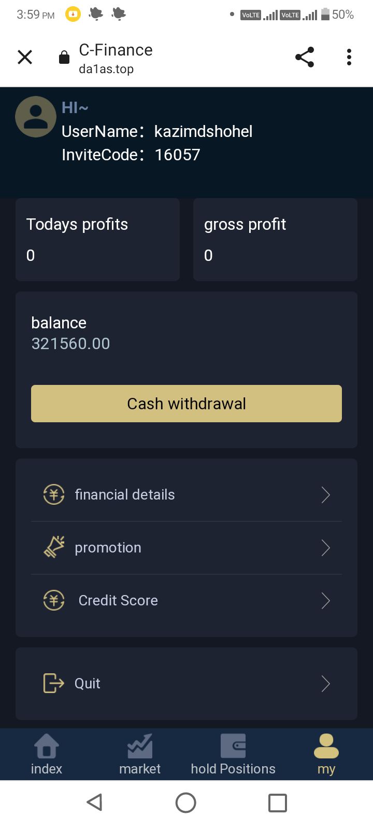Expand the financial details chevron arrow
Screen dimensions: 373x830
pos(325,495)
